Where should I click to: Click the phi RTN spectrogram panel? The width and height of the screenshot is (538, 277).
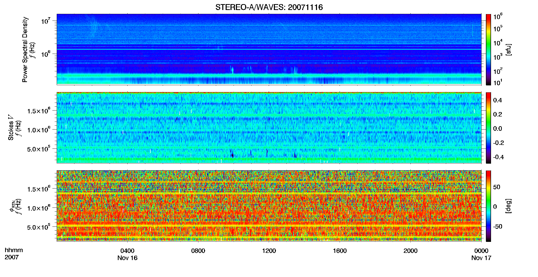click(x=269, y=206)
